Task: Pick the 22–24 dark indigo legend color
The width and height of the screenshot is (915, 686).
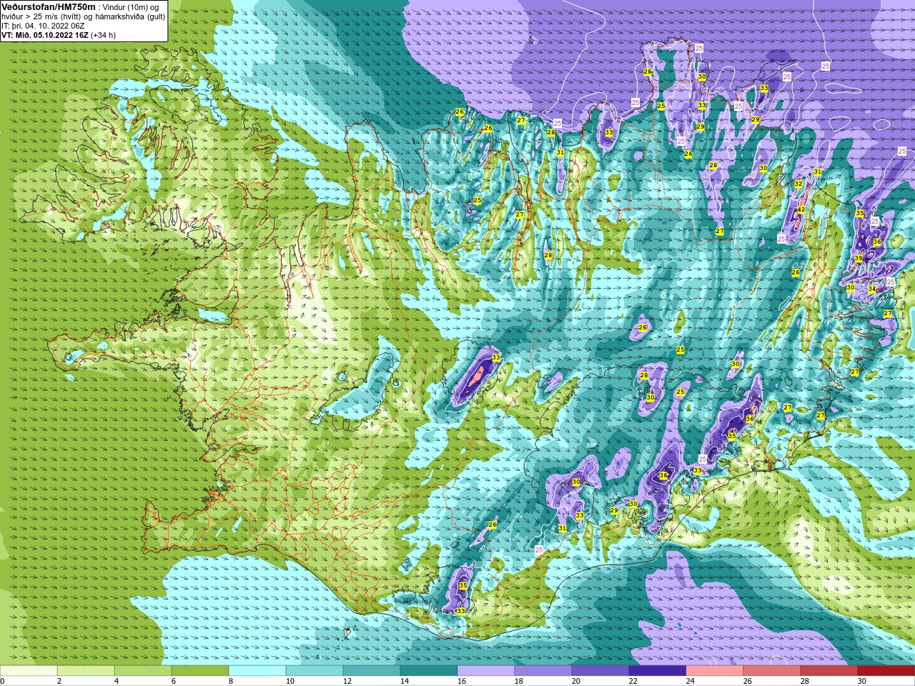Action: click(x=658, y=671)
